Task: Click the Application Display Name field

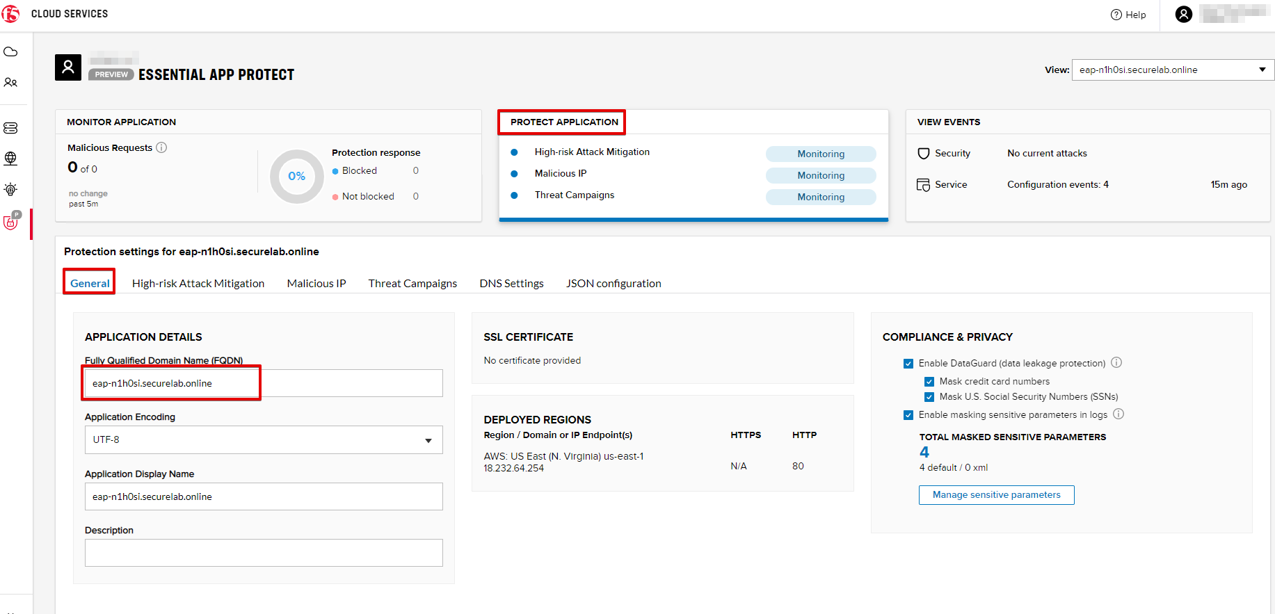Action: pyautogui.click(x=264, y=496)
